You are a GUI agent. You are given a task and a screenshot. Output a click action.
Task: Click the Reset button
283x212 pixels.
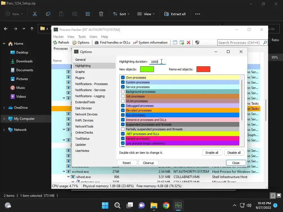click(127, 163)
